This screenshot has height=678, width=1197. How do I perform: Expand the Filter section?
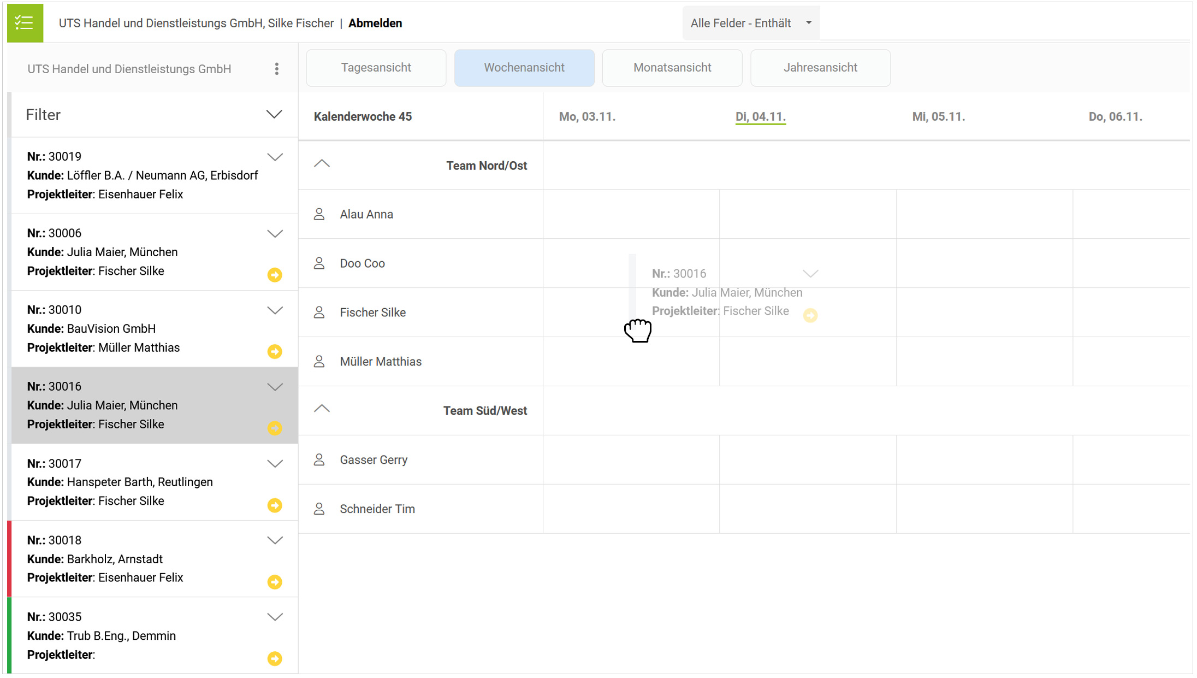pyautogui.click(x=274, y=115)
